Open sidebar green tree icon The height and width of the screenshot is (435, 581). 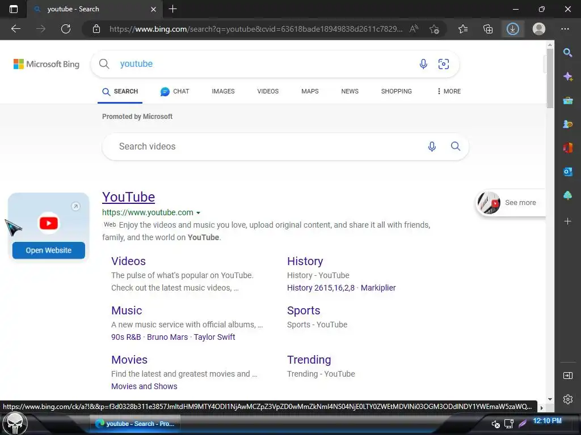[567, 195]
